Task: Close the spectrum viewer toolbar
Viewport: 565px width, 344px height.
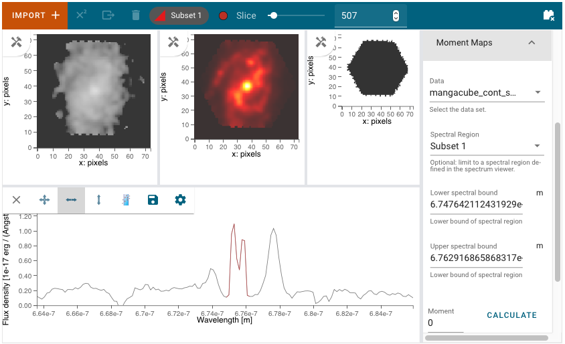Action: coord(17,199)
